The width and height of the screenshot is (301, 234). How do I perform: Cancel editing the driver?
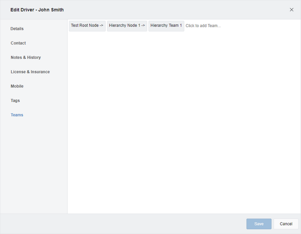point(286,224)
